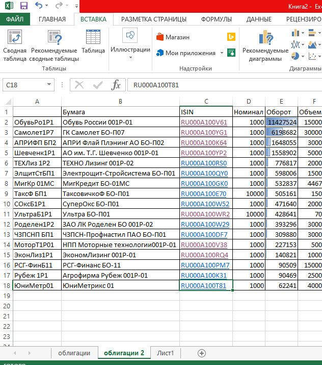This screenshot has height=365, width=322.
Task: Open Мои приложения
Action: point(186,53)
